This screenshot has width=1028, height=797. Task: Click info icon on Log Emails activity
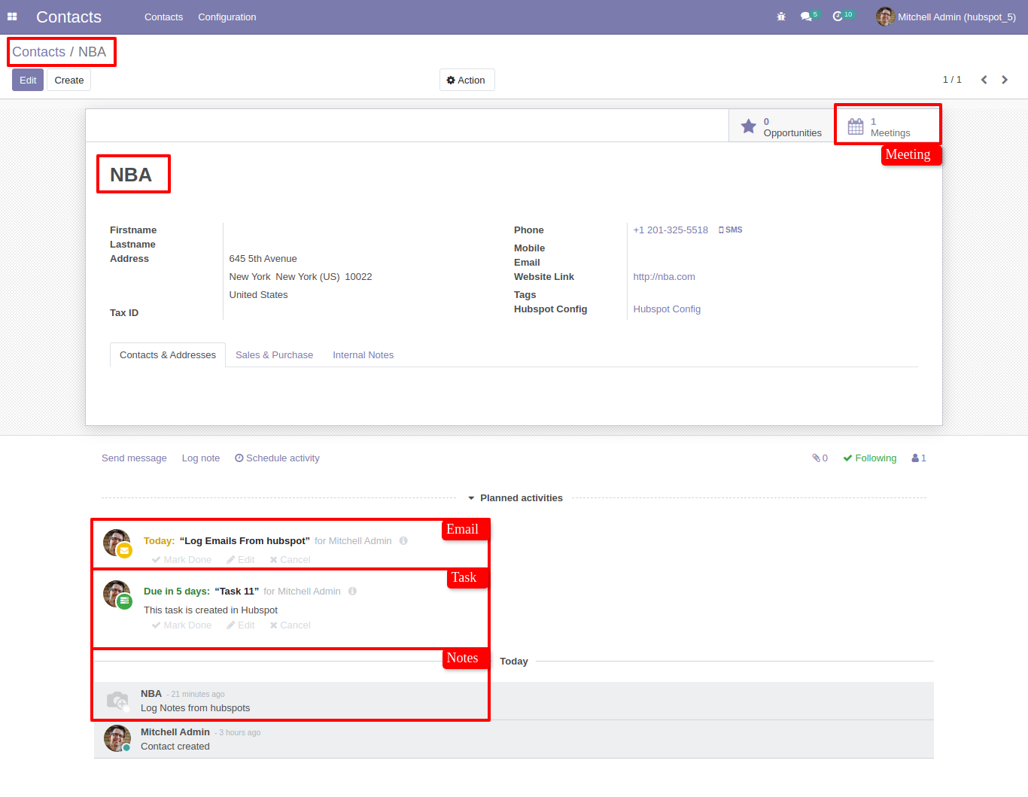pyautogui.click(x=403, y=541)
